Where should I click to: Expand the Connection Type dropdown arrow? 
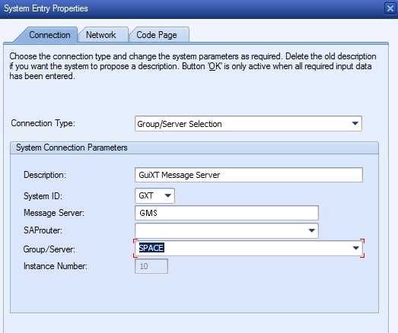click(355, 123)
